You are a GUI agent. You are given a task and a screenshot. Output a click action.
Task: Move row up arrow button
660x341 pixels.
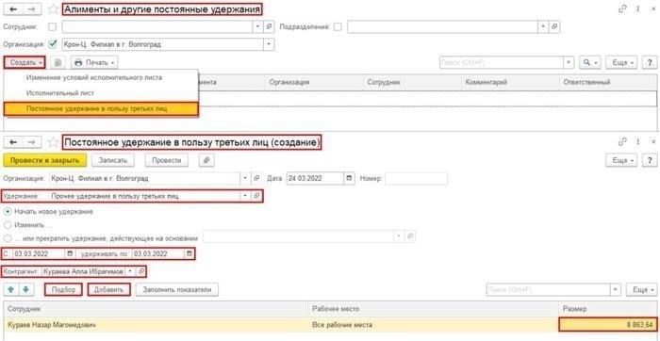point(11,290)
